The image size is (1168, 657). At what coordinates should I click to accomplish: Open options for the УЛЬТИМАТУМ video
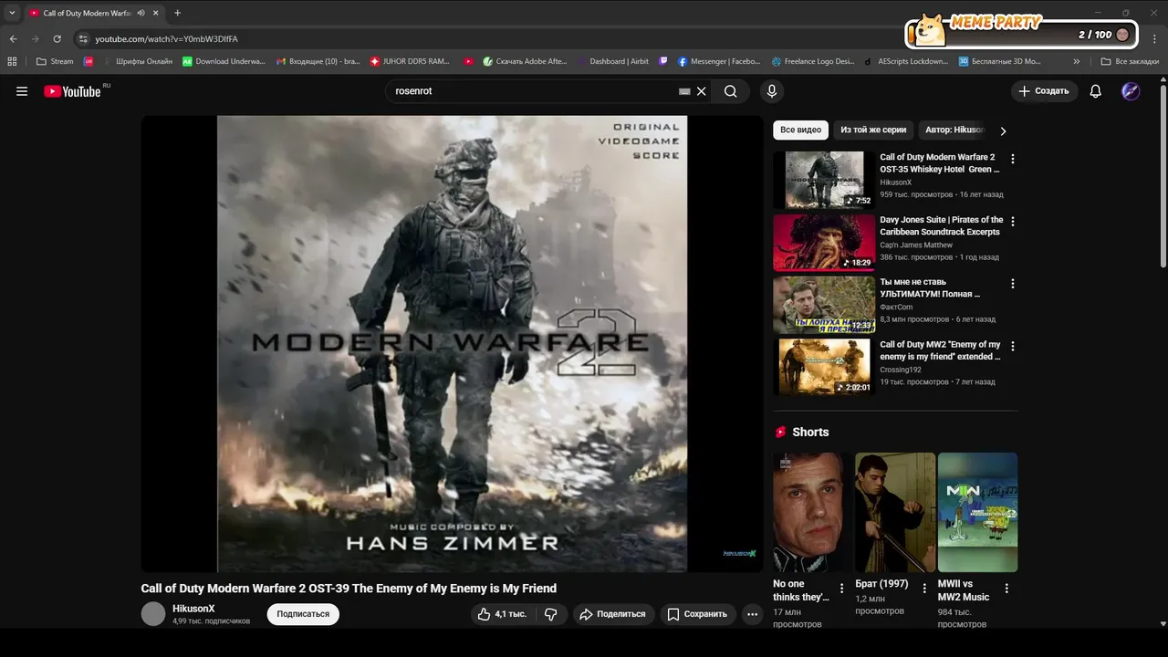[1012, 284]
